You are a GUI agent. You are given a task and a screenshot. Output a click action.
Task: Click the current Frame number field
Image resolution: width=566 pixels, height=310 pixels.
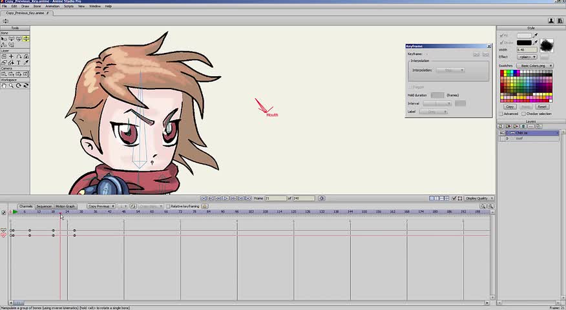click(275, 198)
